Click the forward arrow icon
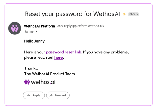The height and width of the screenshot is (109, 158). tap(51, 95)
